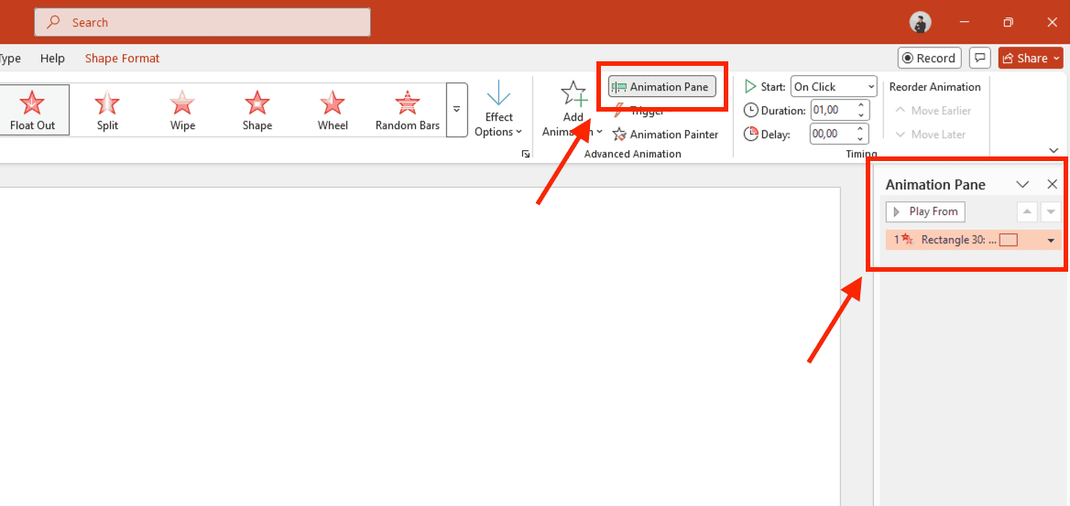Click the Delay input field
The image size is (1070, 506).
click(832, 134)
